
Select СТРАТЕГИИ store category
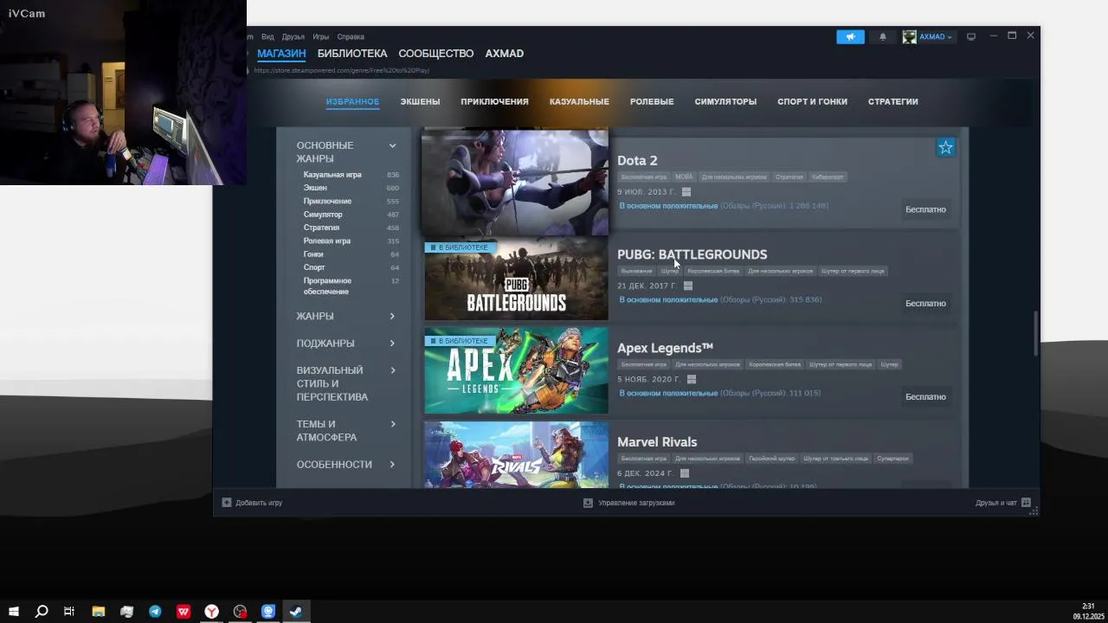tap(892, 101)
